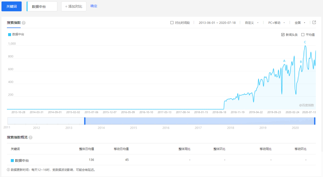Image resolution: width=323 pixels, height=177 pixels.
Task: Click x-axis date label 2013-10-28
Action: click(18, 112)
